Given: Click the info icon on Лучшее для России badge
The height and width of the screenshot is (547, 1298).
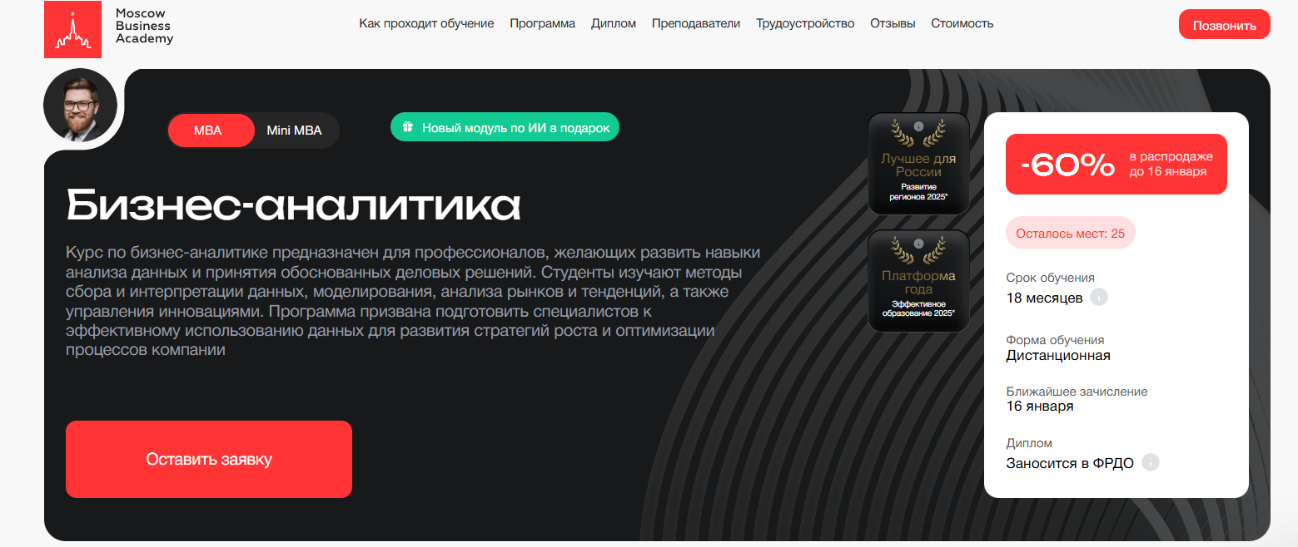Looking at the screenshot, I should click(x=918, y=126).
